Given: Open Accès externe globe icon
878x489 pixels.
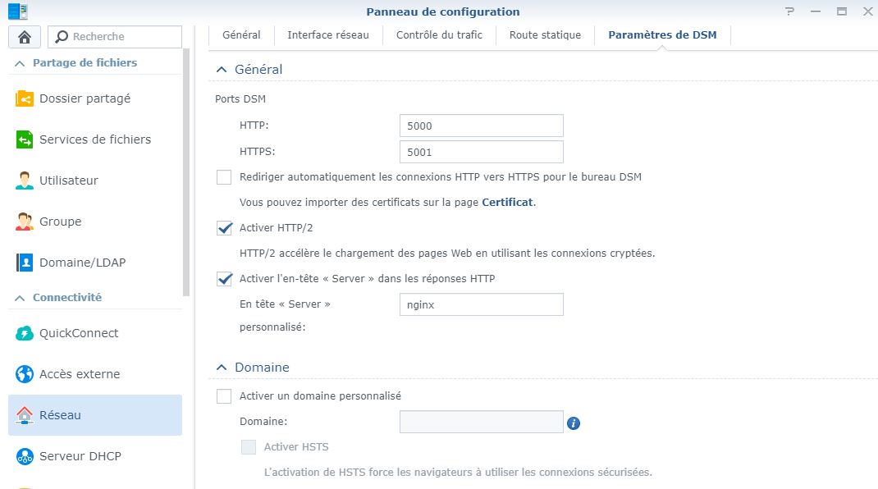Looking at the screenshot, I should 25,374.
